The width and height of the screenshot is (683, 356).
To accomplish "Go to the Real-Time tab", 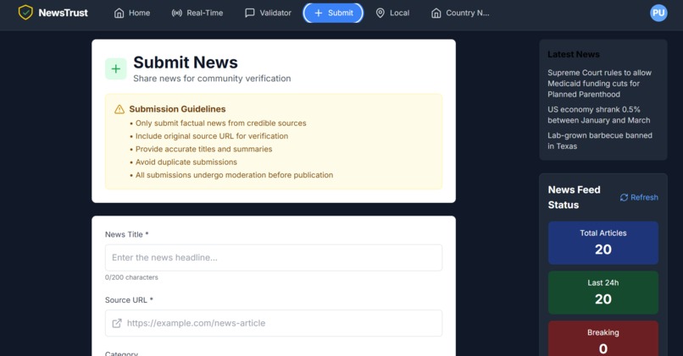I will coord(197,13).
